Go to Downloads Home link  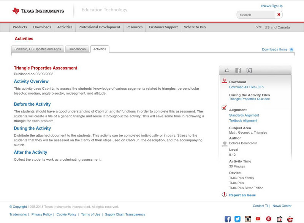(x=274, y=49)
